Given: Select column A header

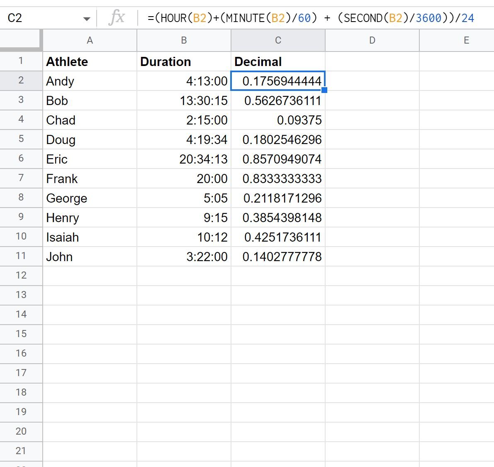Looking at the screenshot, I should tap(90, 40).
